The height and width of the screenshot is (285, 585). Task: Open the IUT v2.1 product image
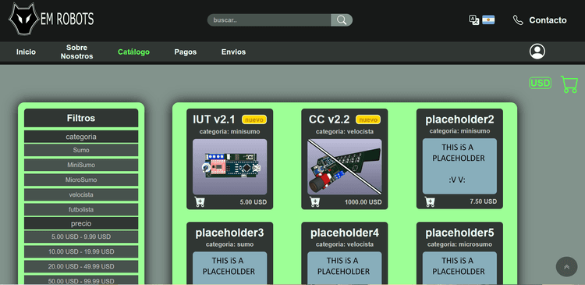[x=229, y=166]
